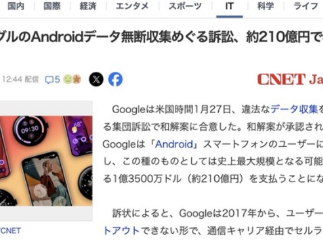Share the article on Facebook
The height and width of the screenshot is (241, 323).
coord(116,79)
